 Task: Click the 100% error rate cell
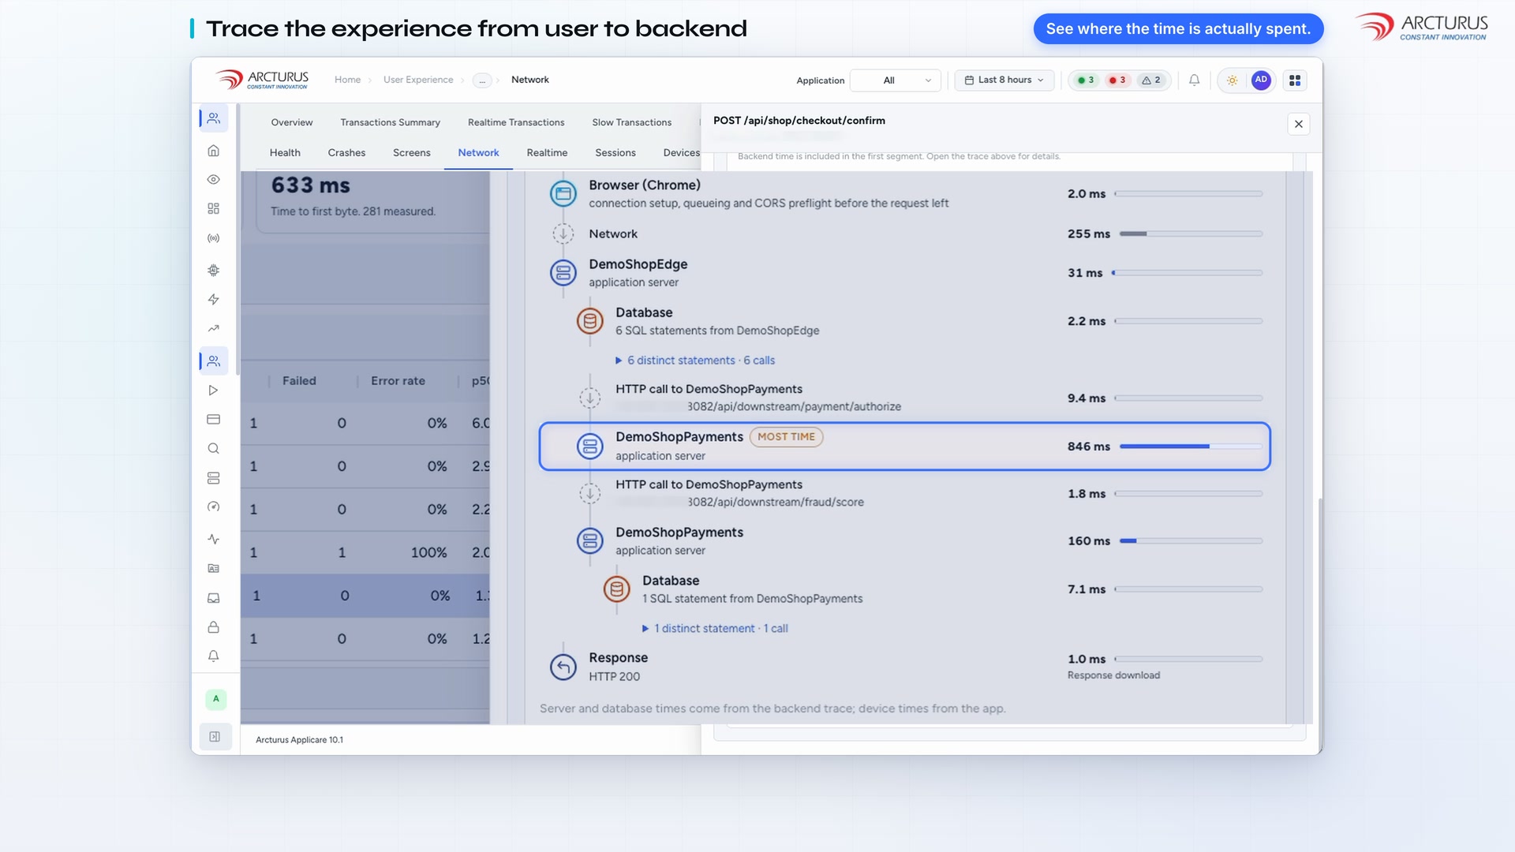428,553
